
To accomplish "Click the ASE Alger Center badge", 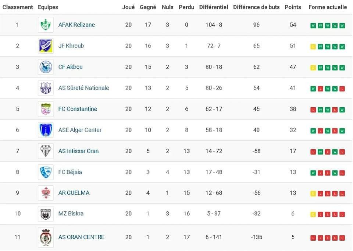I will click(46, 130).
